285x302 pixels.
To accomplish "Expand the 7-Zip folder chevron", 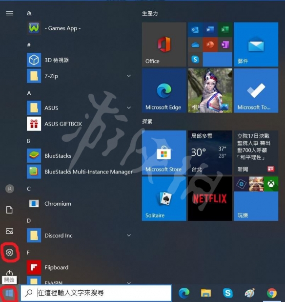I will point(129,76).
